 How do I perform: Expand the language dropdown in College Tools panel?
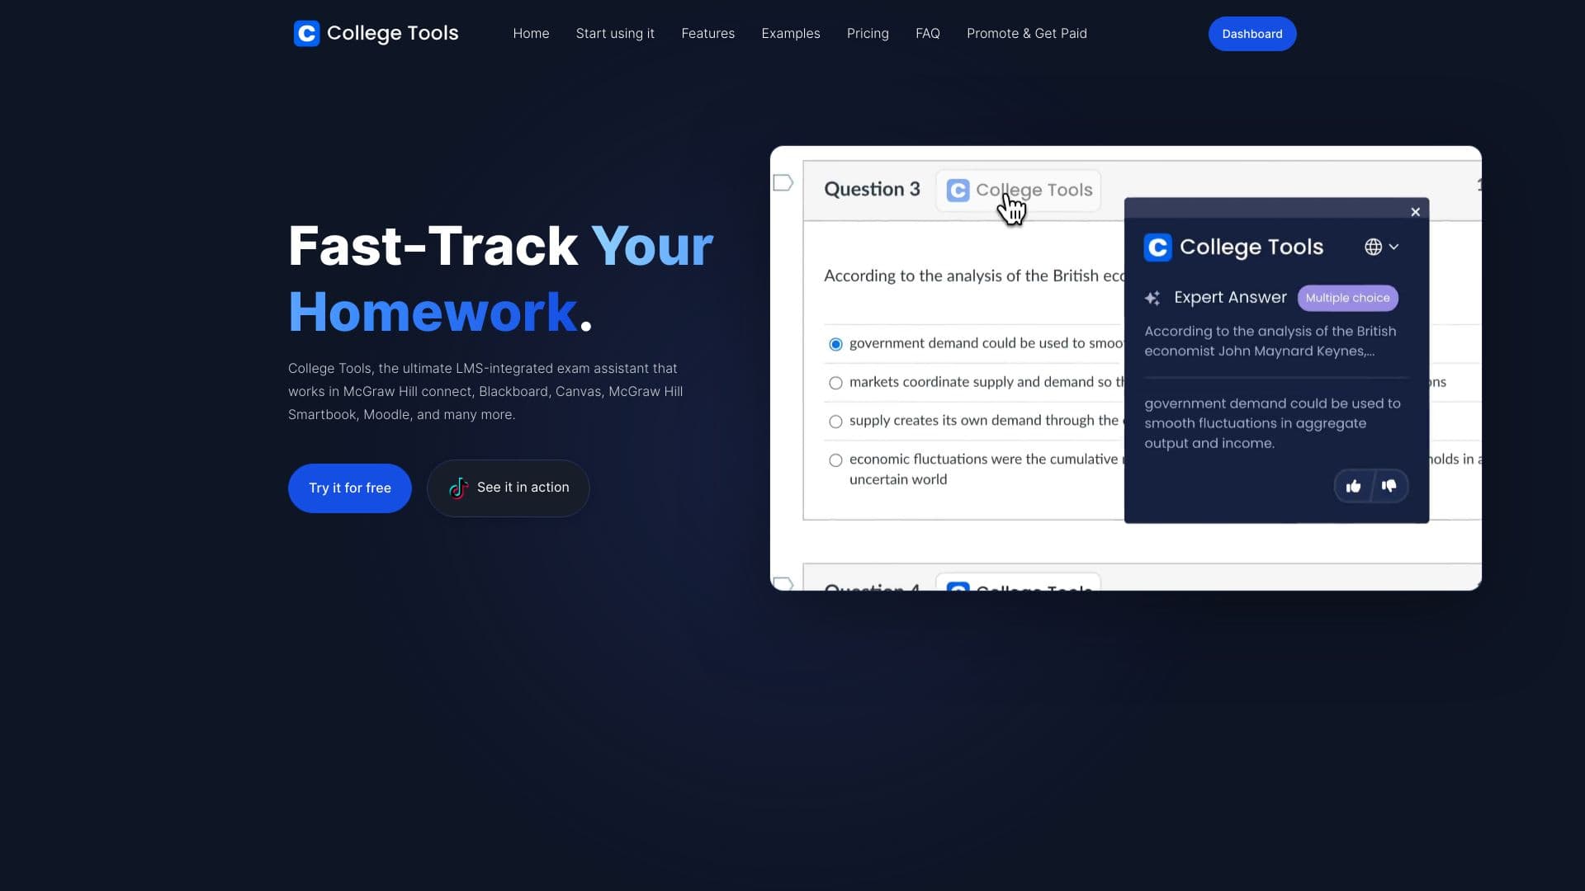[x=1381, y=247]
